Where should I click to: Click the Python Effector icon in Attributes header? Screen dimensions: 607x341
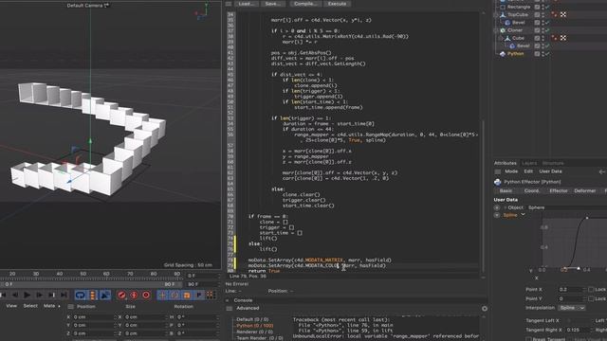point(498,182)
